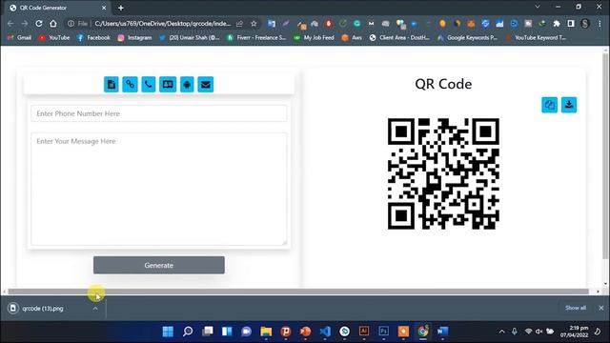Open the Windows Start menu

pyautogui.click(x=168, y=332)
